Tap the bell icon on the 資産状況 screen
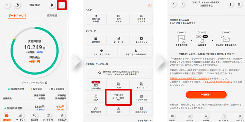The width and height of the screenshot is (245, 122). click(52, 5)
